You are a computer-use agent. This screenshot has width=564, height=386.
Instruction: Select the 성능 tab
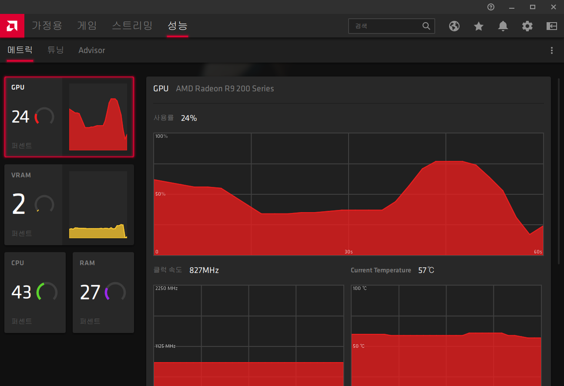point(178,26)
